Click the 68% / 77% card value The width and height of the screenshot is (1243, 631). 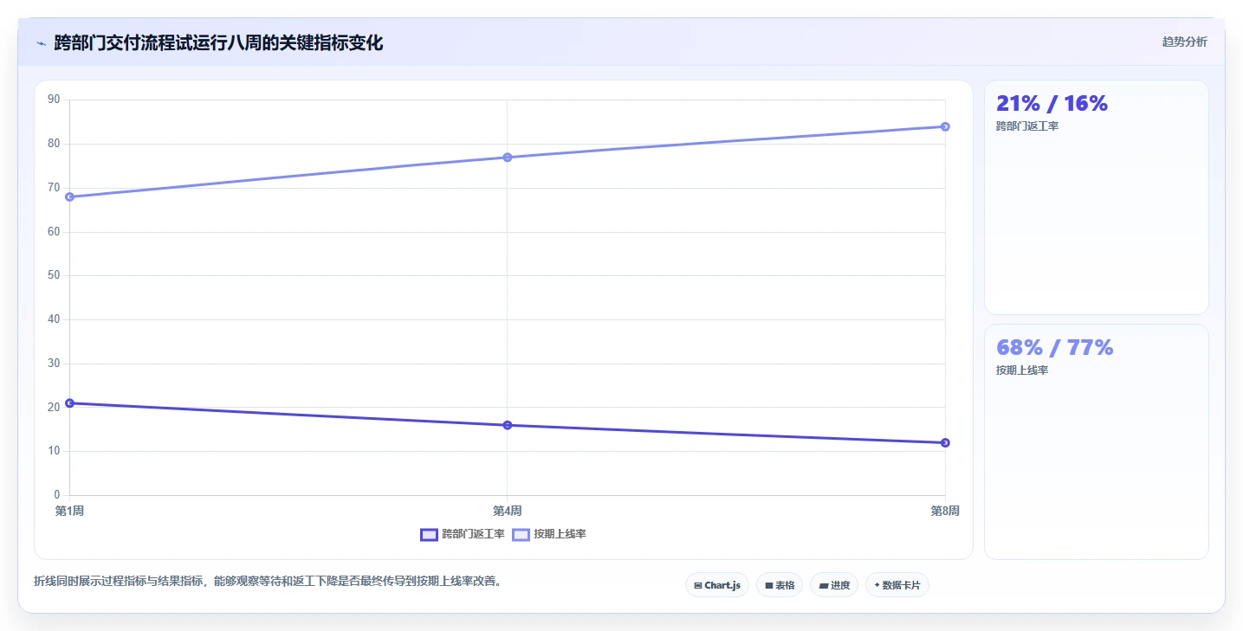1054,347
